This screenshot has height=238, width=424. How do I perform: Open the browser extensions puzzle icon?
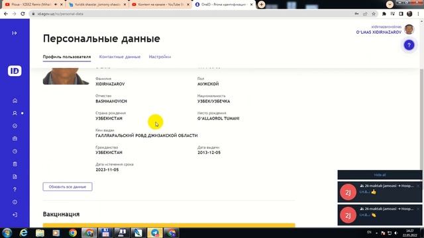click(384, 14)
